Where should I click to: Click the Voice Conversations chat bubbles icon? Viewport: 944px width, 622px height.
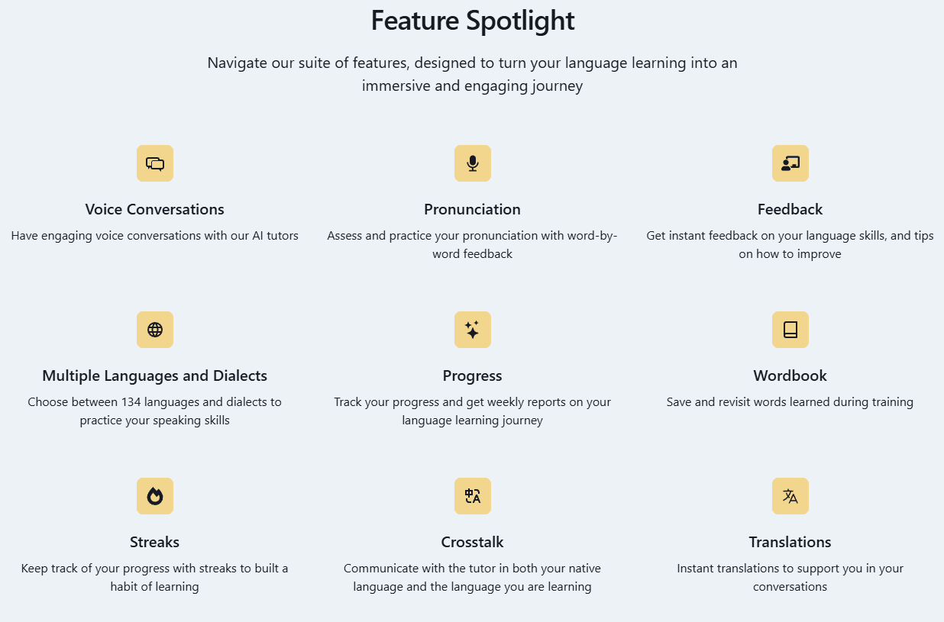(x=155, y=163)
